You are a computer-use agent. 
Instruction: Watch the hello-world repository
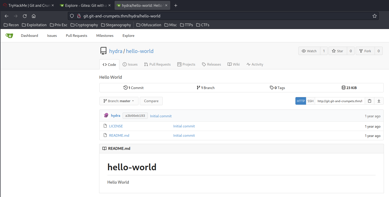pos(309,51)
